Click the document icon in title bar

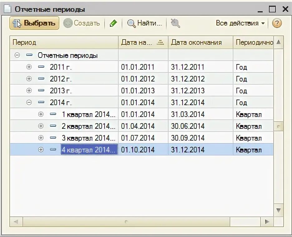[7, 9]
